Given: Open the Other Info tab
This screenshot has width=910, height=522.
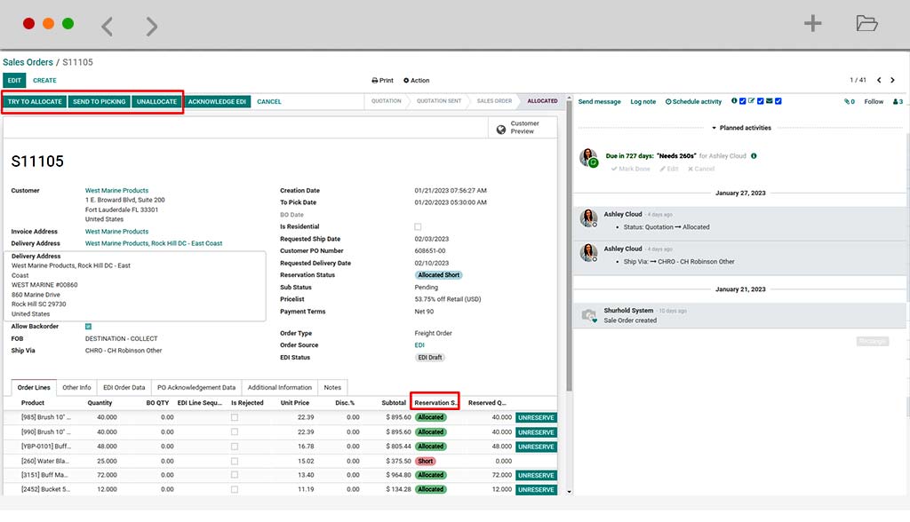Looking at the screenshot, I should [x=76, y=387].
